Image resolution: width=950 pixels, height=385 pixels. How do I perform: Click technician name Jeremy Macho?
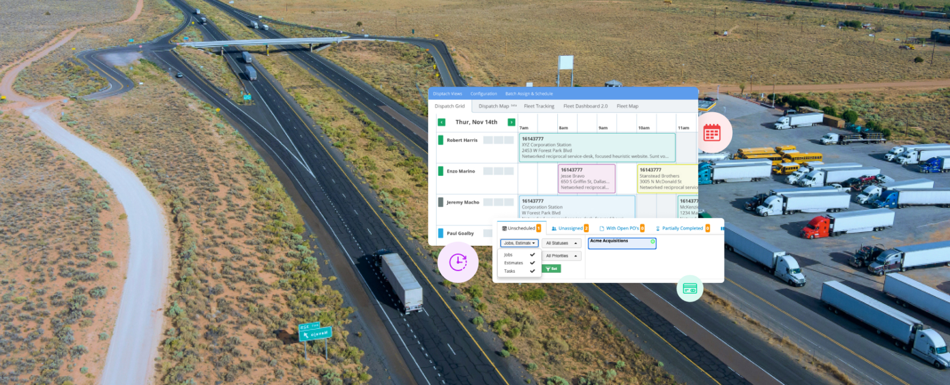[x=462, y=202]
